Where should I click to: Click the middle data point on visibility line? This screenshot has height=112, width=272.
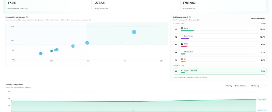coord(134,102)
